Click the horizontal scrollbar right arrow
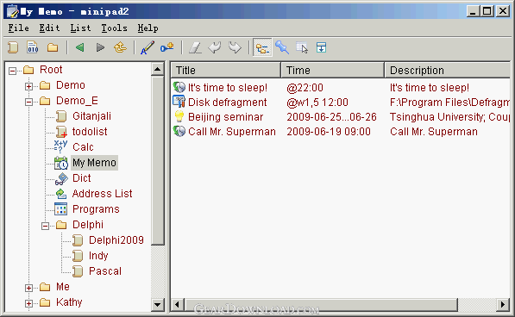515x317 pixels. click(503, 305)
